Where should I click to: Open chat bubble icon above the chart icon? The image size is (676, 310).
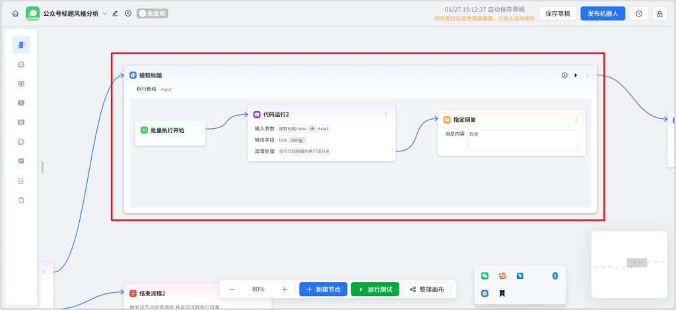pyautogui.click(x=21, y=142)
